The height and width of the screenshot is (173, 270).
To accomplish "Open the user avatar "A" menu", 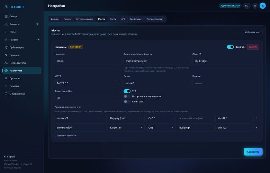I will pos(263,6).
